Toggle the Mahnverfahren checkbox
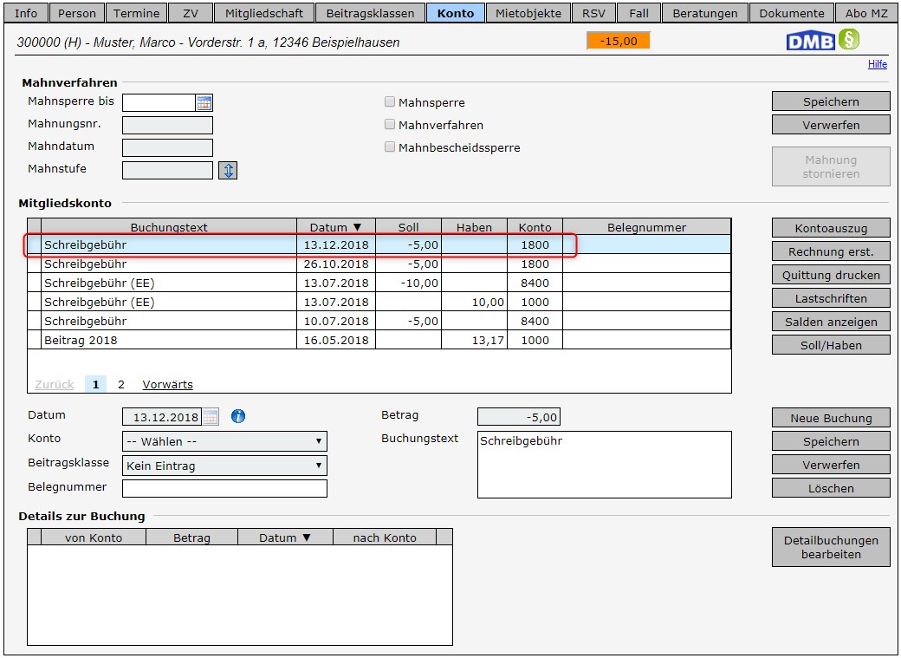The width and height of the screenshot is (901, 658). (x=390, y=125)
